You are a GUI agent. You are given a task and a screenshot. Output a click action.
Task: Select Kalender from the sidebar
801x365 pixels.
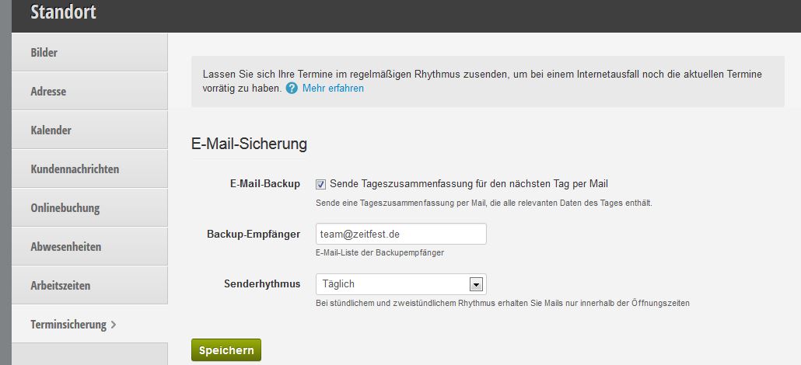click(51, 130)
